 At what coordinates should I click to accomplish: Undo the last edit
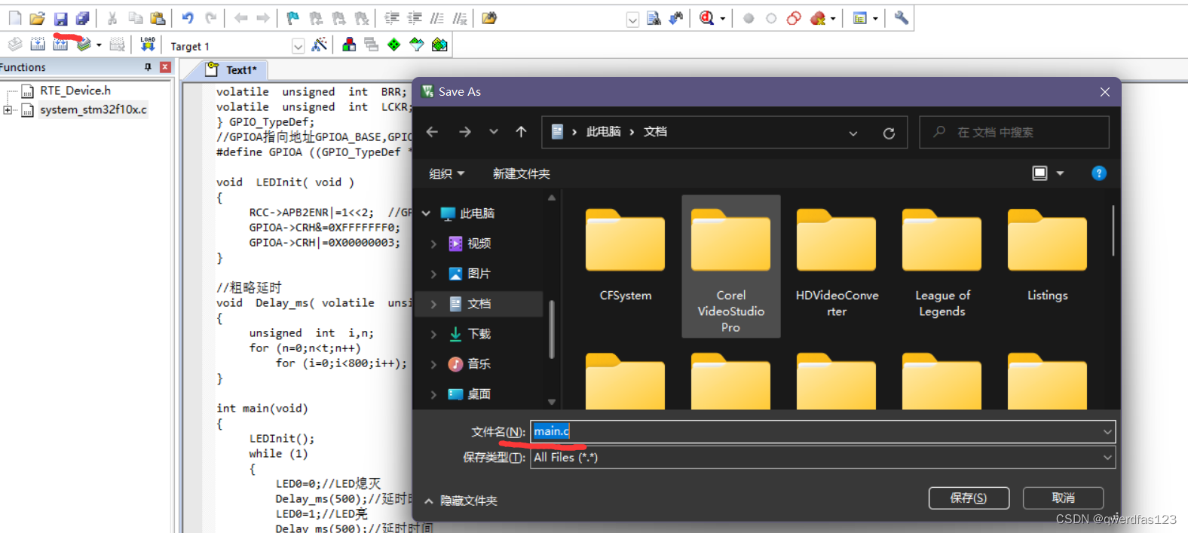[188, 18]
